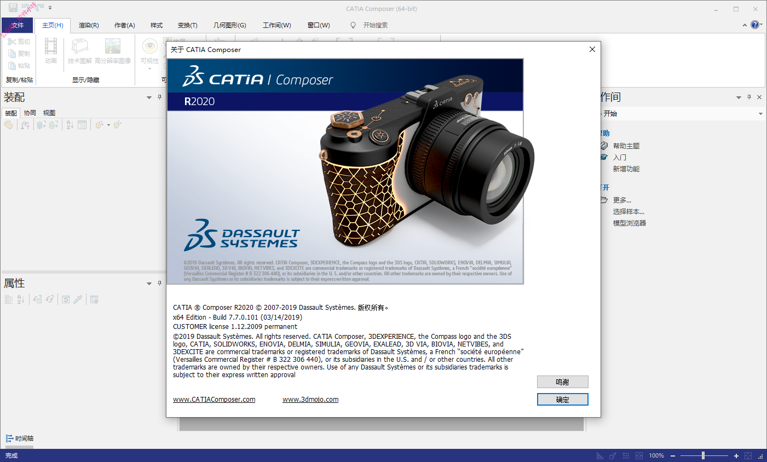Open the 工作间(W) ribbon tab
Image resolution: width=767 pixels, height=462 pixels.
coord(277,25)
